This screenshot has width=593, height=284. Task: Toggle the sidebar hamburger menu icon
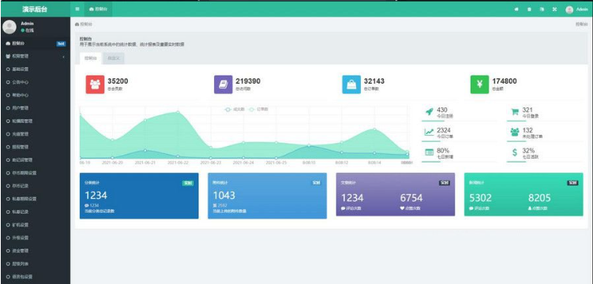(77, 9)
